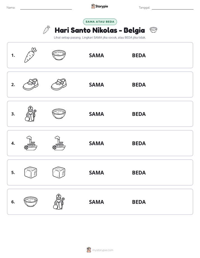The width and height of the screenshot is (200, 258).
Task: Click the Saint Nicholas figure in row 3
Action: click(x=31, y=114)
